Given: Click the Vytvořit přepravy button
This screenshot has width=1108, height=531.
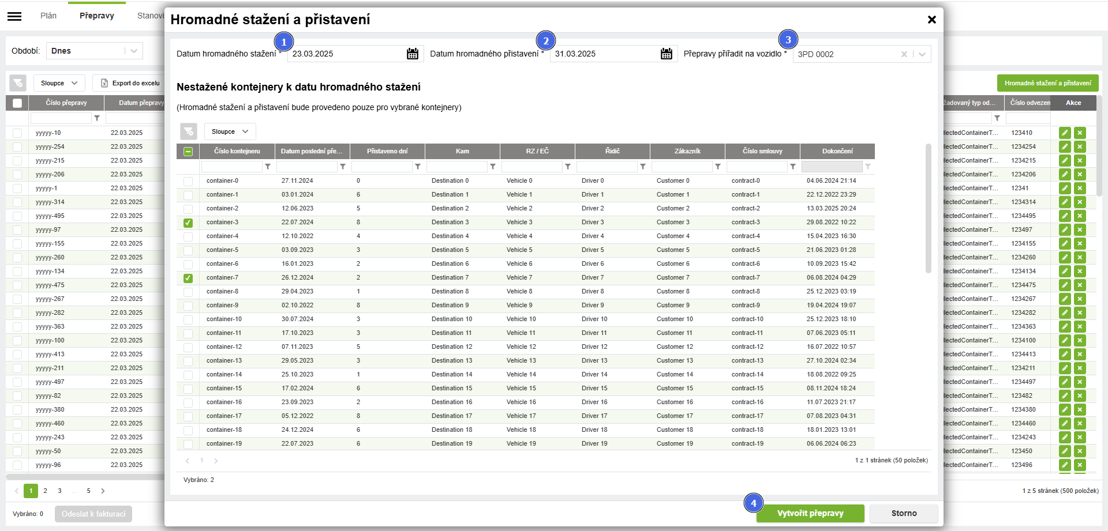Looking at the screenshot, I should 810,513.
